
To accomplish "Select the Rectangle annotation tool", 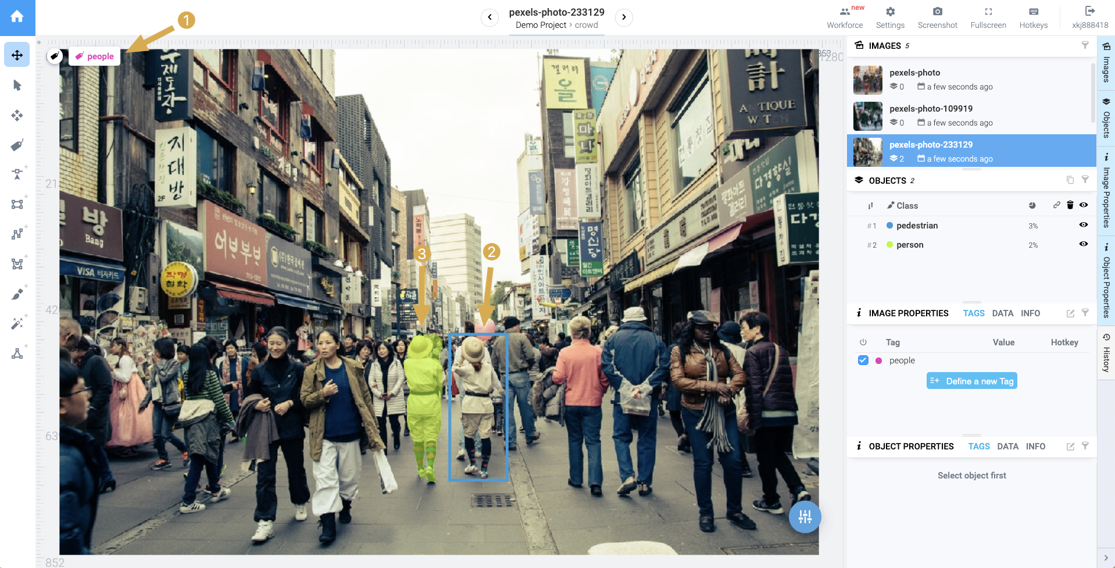I will pos(17,204).
